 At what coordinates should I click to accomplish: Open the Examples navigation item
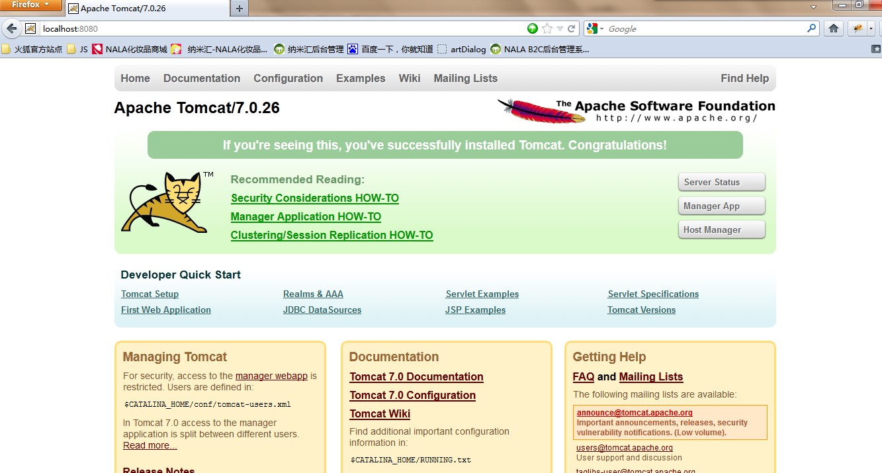361,78
